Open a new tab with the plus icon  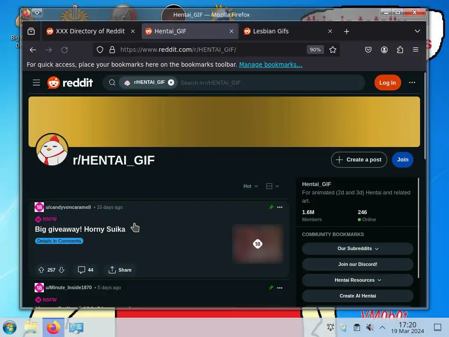point(346,31)
